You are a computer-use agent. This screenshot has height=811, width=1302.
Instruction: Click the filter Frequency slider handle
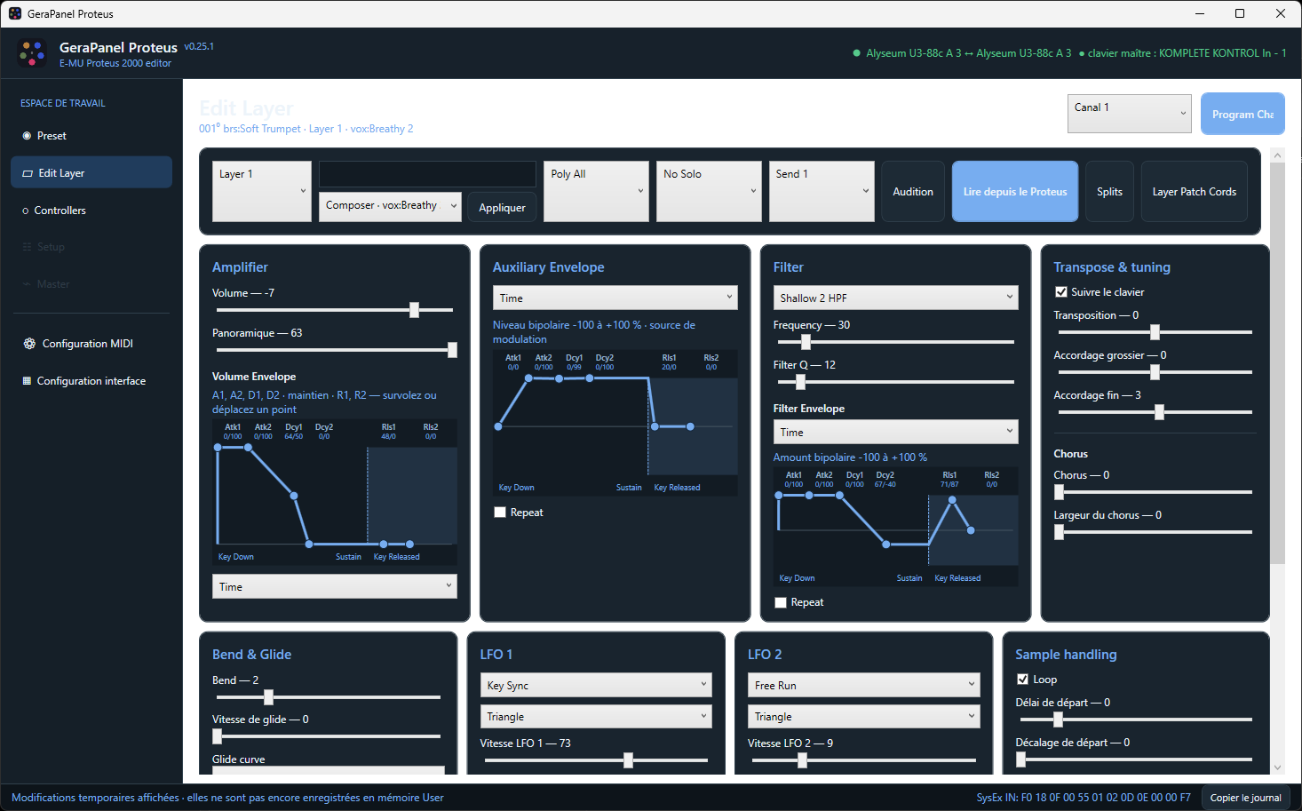click(806, 341)
